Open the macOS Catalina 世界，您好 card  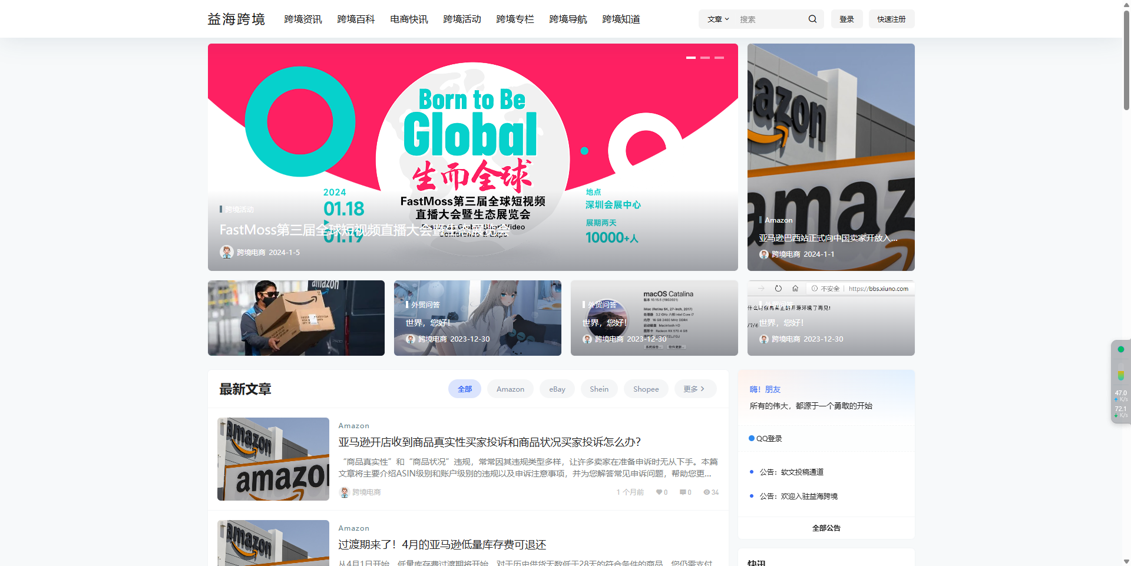(x=654, y=318)
